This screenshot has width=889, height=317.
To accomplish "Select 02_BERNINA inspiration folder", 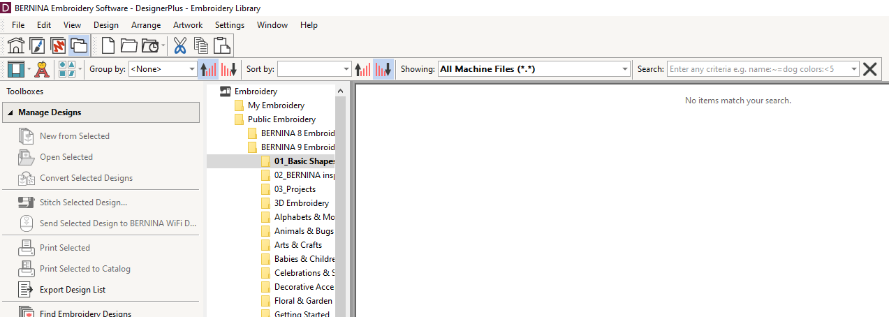I will [304, 175].
